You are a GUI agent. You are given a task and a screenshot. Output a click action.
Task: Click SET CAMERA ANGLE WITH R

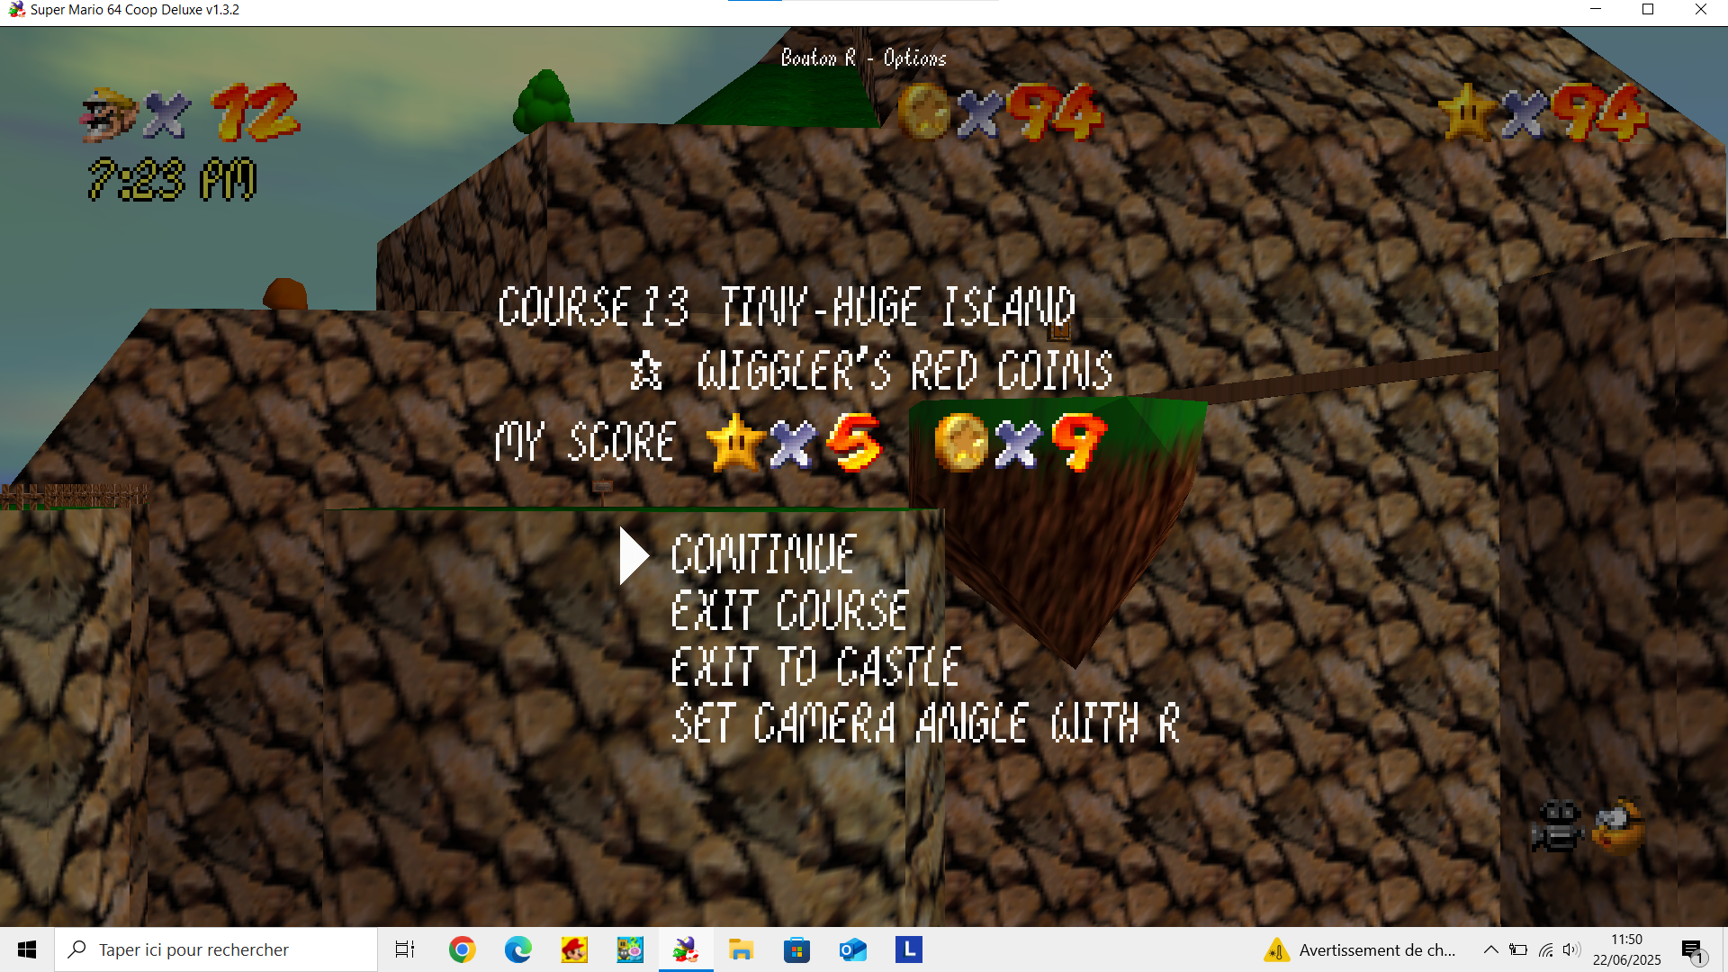pyautogui.click(x=925, y=724)
